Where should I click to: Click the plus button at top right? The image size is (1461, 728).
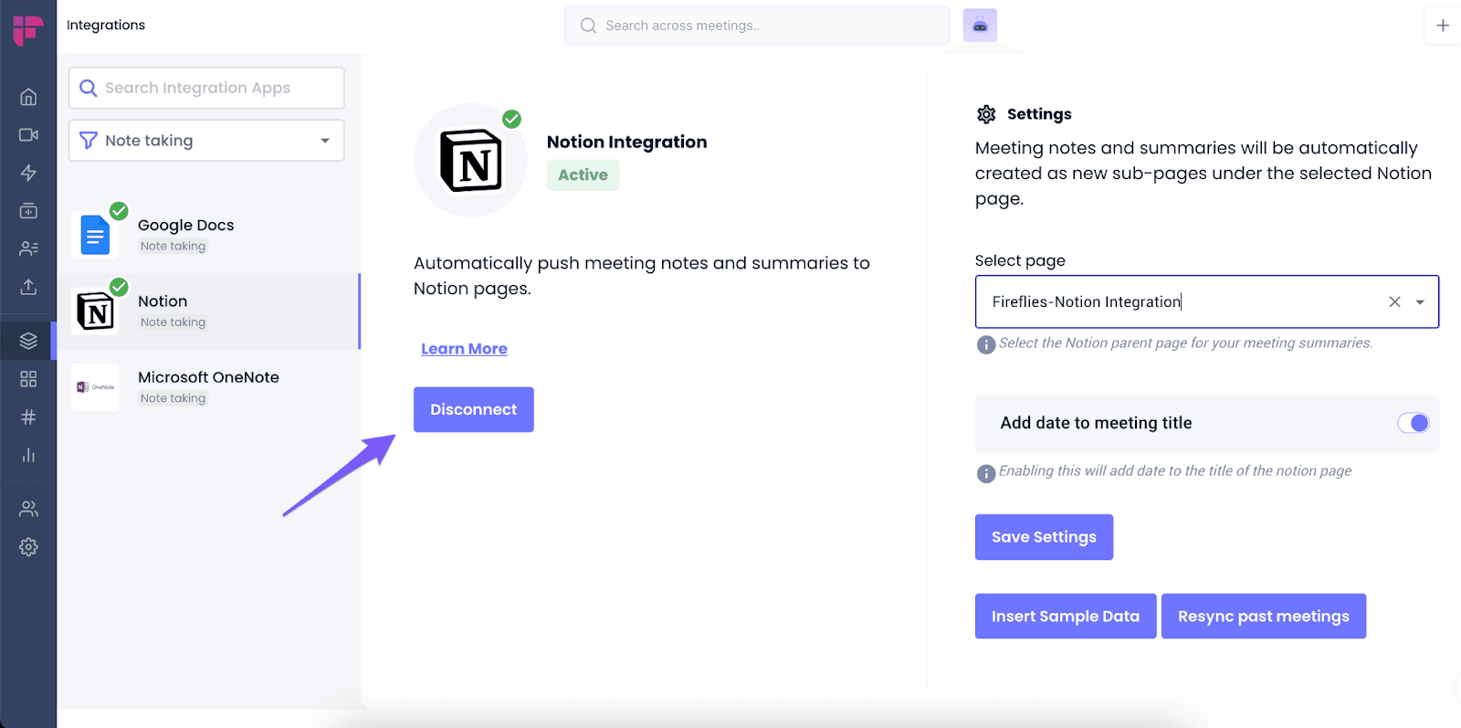tap(1443, 26)
